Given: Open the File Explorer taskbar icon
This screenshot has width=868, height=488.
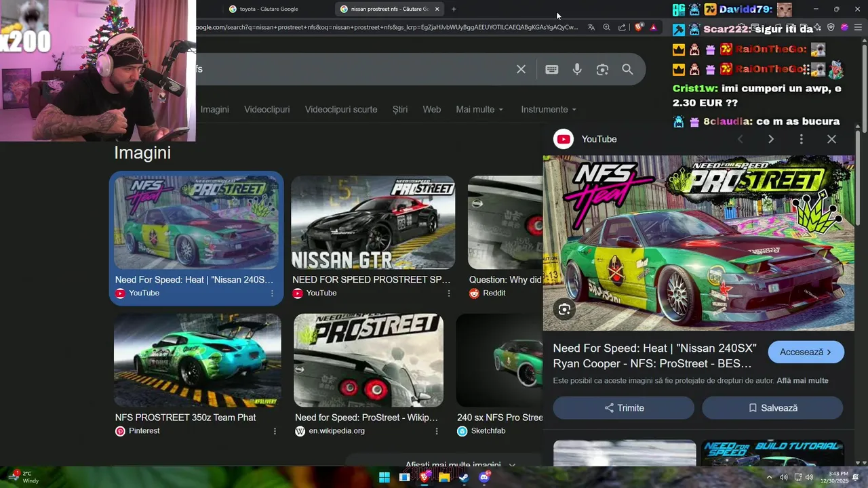Looking at the screenshot, I should (444, 477).
